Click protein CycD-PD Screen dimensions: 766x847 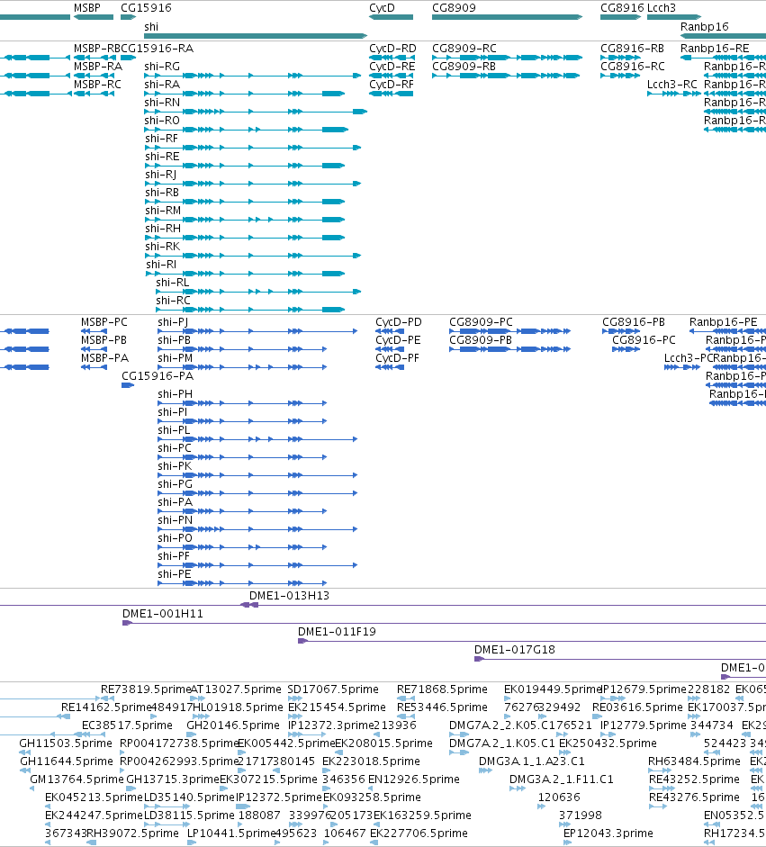(390, 331)
